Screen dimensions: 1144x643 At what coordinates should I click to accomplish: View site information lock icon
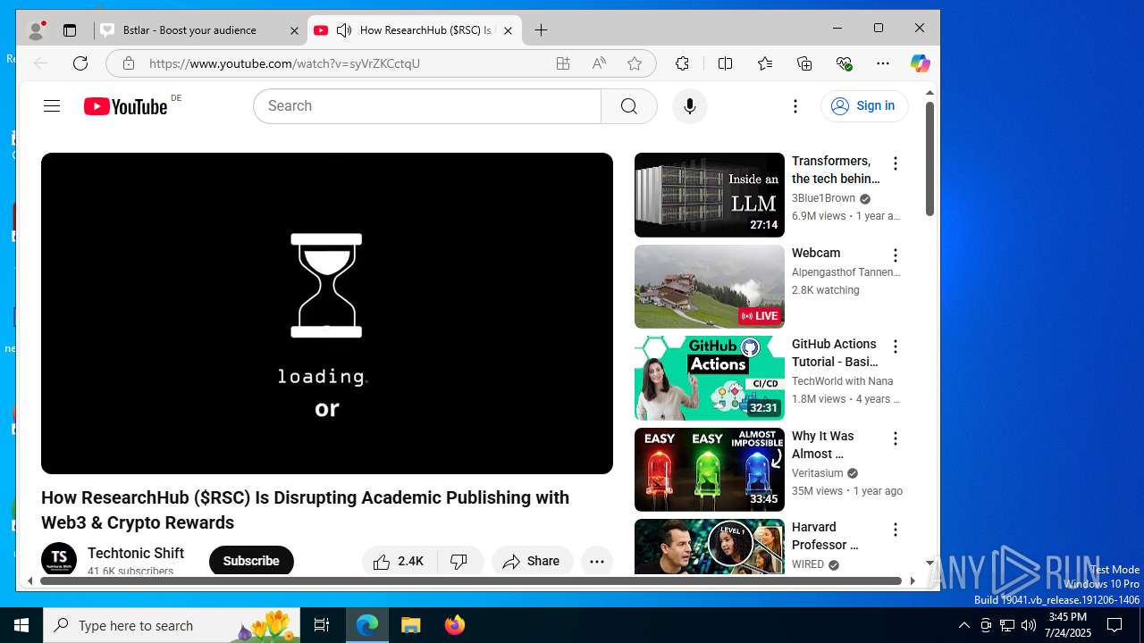pos(129,63)
